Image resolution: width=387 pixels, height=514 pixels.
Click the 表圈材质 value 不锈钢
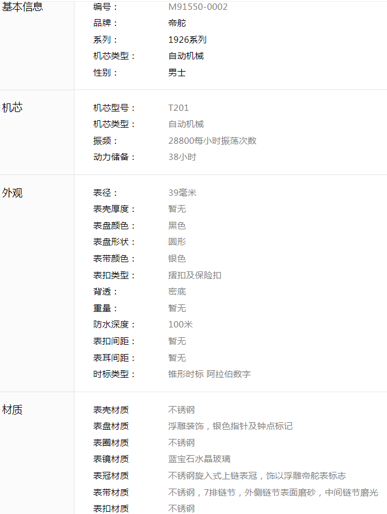(x=181, y=443)
